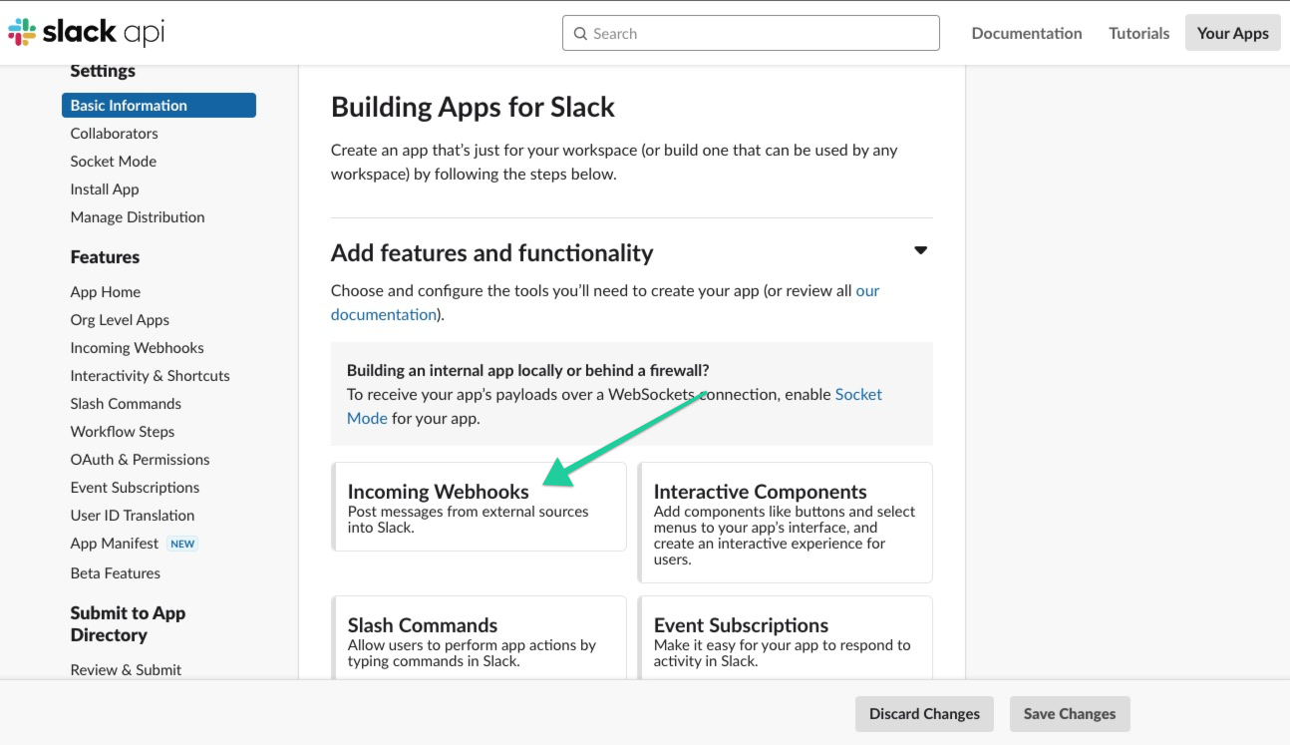Open Interactivity & Shortcuts
The height and width of the screenshot is (745, 1290).
[150, 375]
